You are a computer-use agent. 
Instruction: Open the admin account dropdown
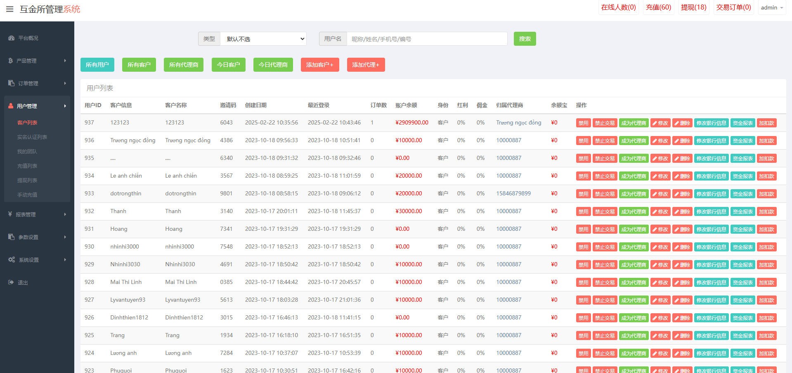[771, 8]
